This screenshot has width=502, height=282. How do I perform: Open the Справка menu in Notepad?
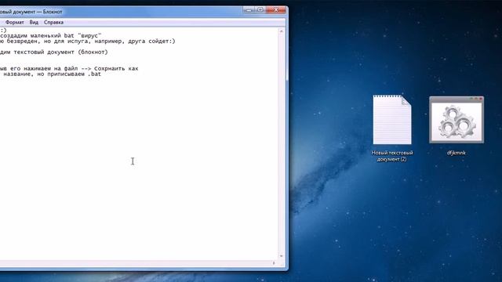pyautogui.click(x=53, y=23)
